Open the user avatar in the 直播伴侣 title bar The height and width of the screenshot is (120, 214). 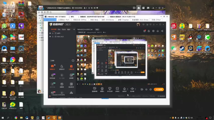pos(138,25)
